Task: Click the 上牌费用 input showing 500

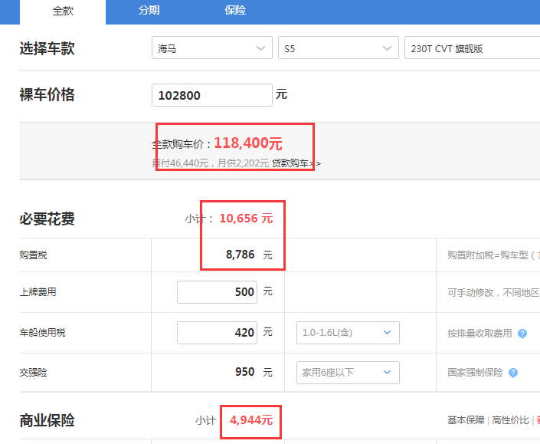Action: (217, 292)
